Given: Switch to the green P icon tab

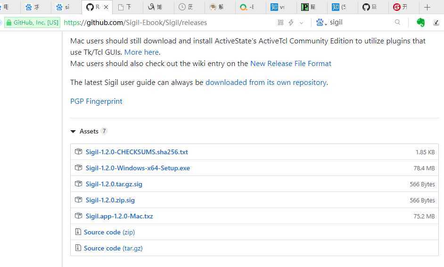Looking at the screenshot, I should (312, 7).
